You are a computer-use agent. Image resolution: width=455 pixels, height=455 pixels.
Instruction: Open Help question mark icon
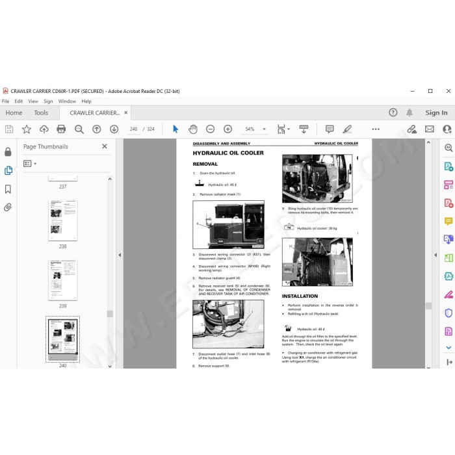click(x=393, y=112)
